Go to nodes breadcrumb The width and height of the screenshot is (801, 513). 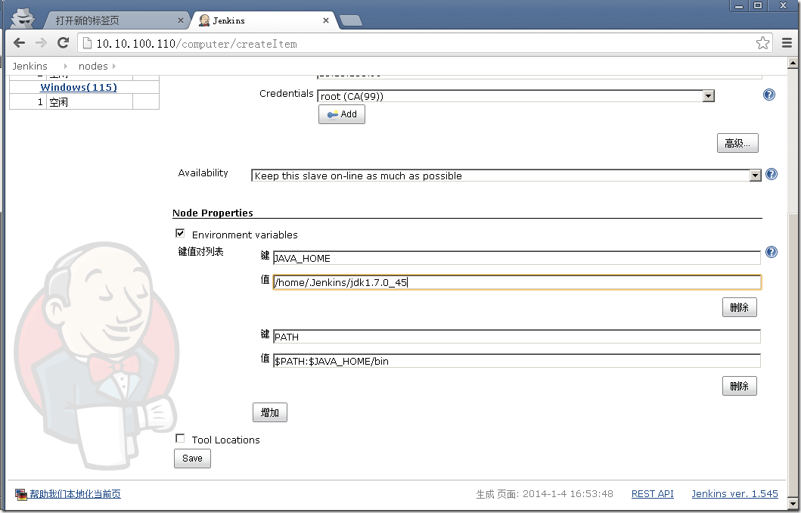pos(93,66)
